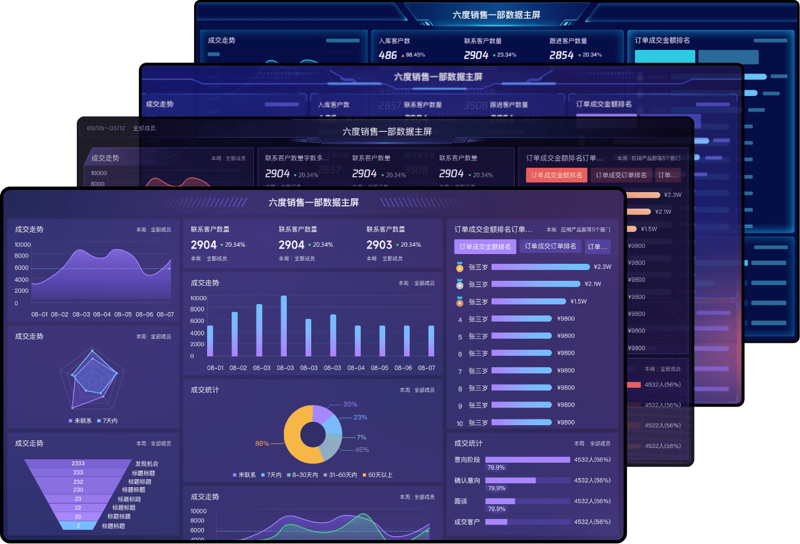Click rank 4 row 张三岁
The width and height of the screenshot is (800, 544).
[x=478, y=319]
